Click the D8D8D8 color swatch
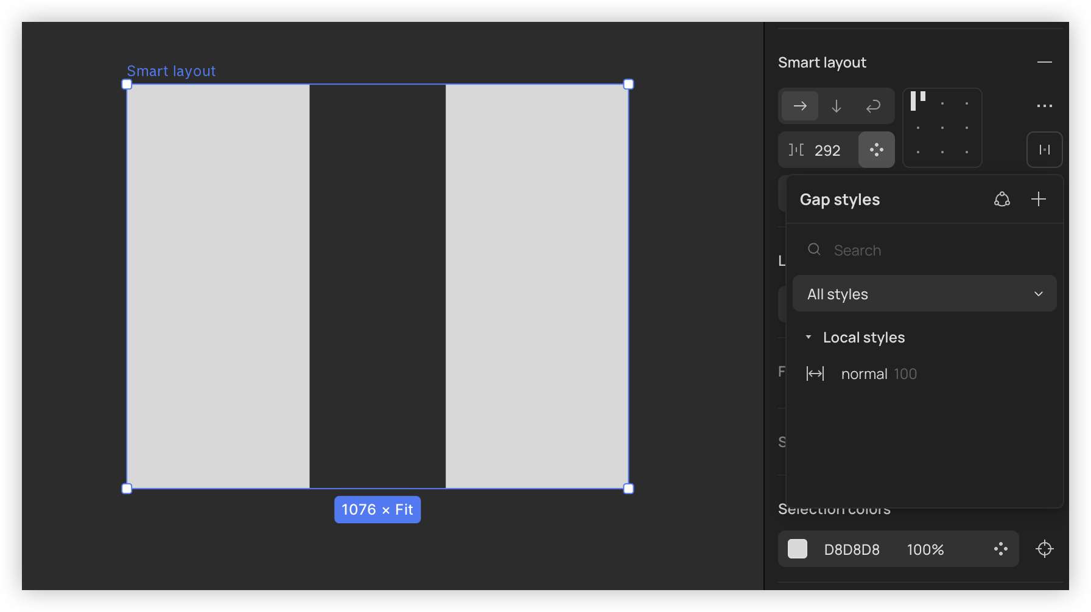The width and height of the screenshot is (1091, 612). pos(798,549)
